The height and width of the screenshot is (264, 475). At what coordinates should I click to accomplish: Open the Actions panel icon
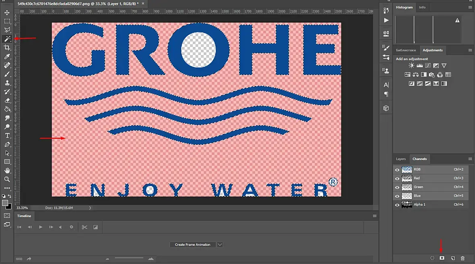click(386, 20)
